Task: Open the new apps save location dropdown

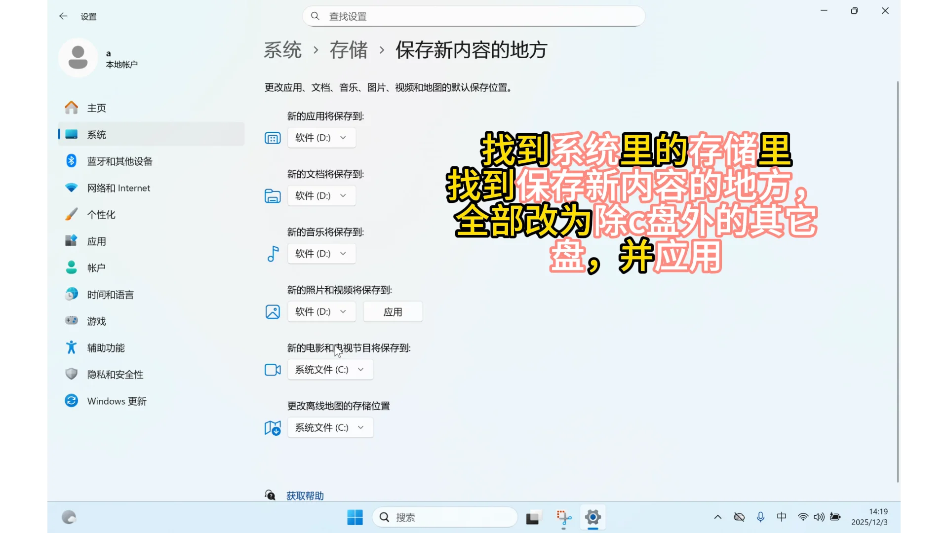Action: [321, 138]
